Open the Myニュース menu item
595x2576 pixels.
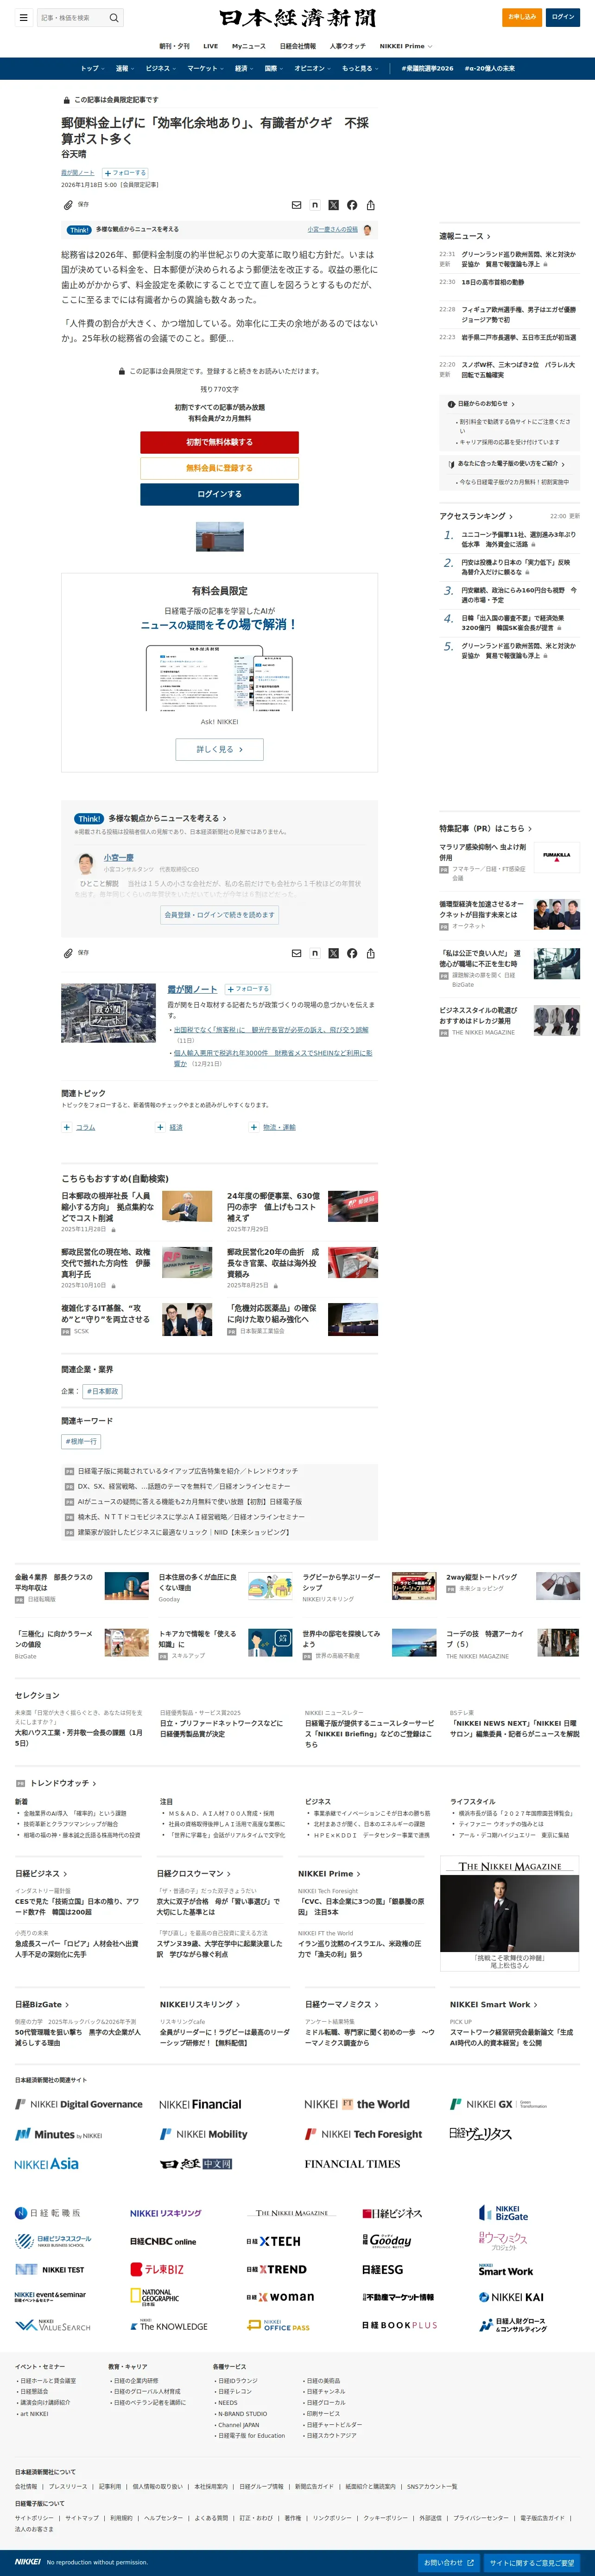coord(248,46)
